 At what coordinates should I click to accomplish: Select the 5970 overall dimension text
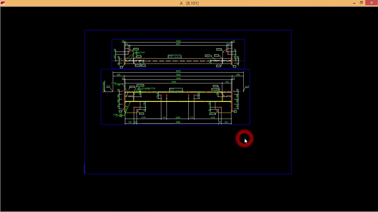[178, 71]
